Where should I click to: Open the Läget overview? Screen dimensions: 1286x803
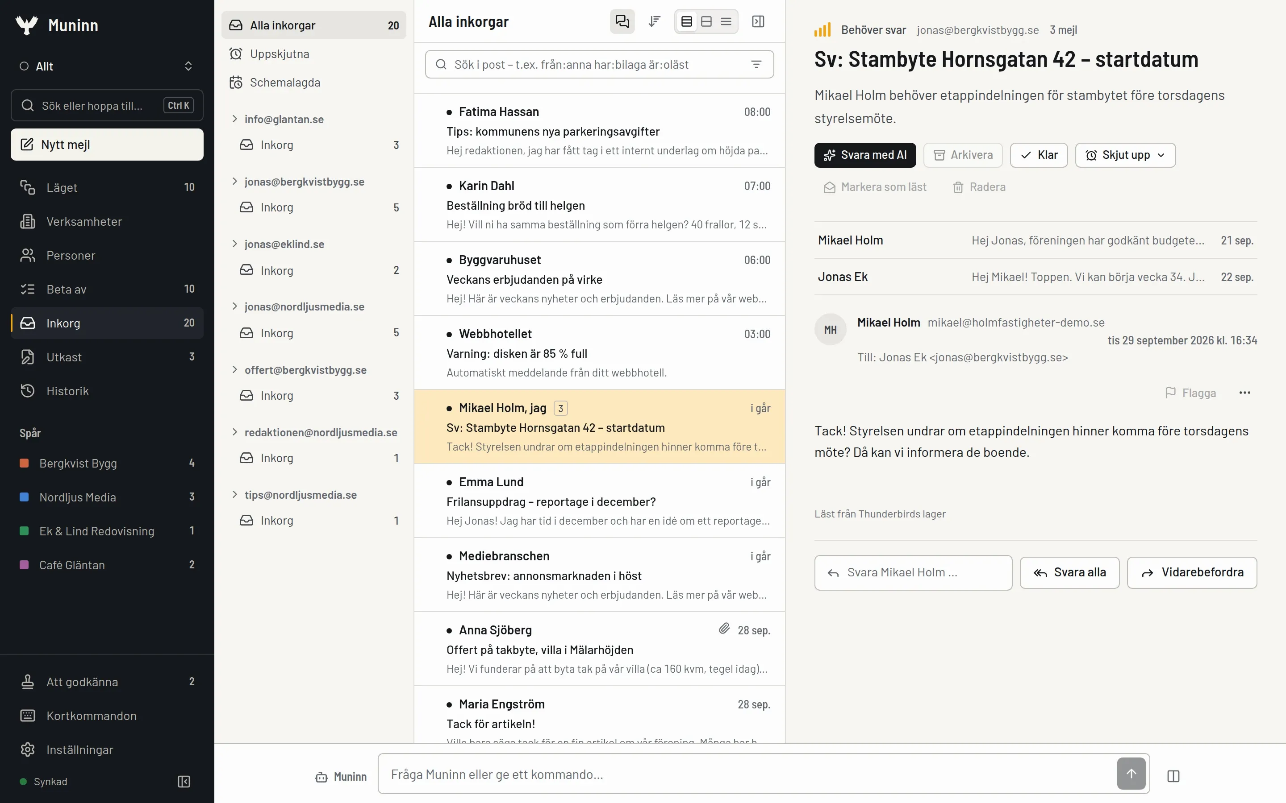[x=107, y=187]
